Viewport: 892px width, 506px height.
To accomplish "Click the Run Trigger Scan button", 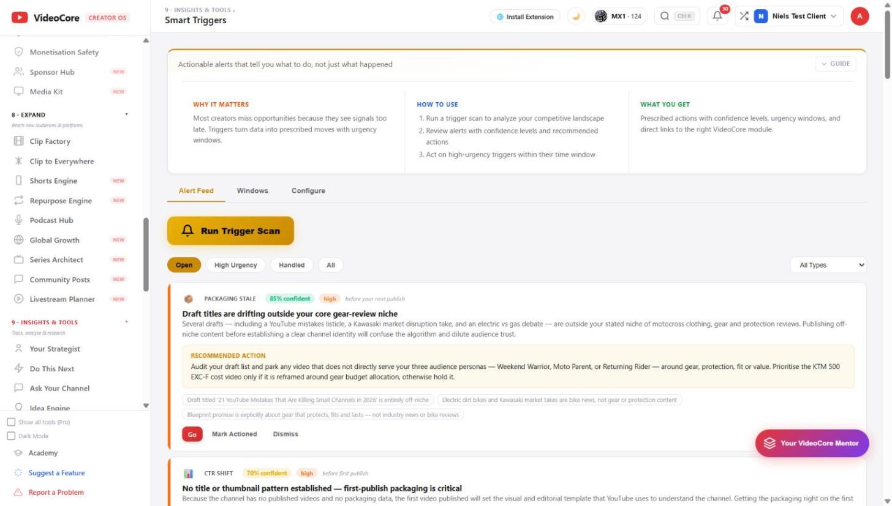I will tap(230, 231).
